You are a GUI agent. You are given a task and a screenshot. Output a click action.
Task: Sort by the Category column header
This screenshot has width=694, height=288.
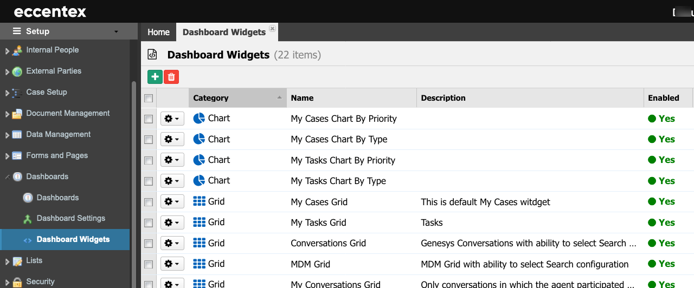pos(237,98)
